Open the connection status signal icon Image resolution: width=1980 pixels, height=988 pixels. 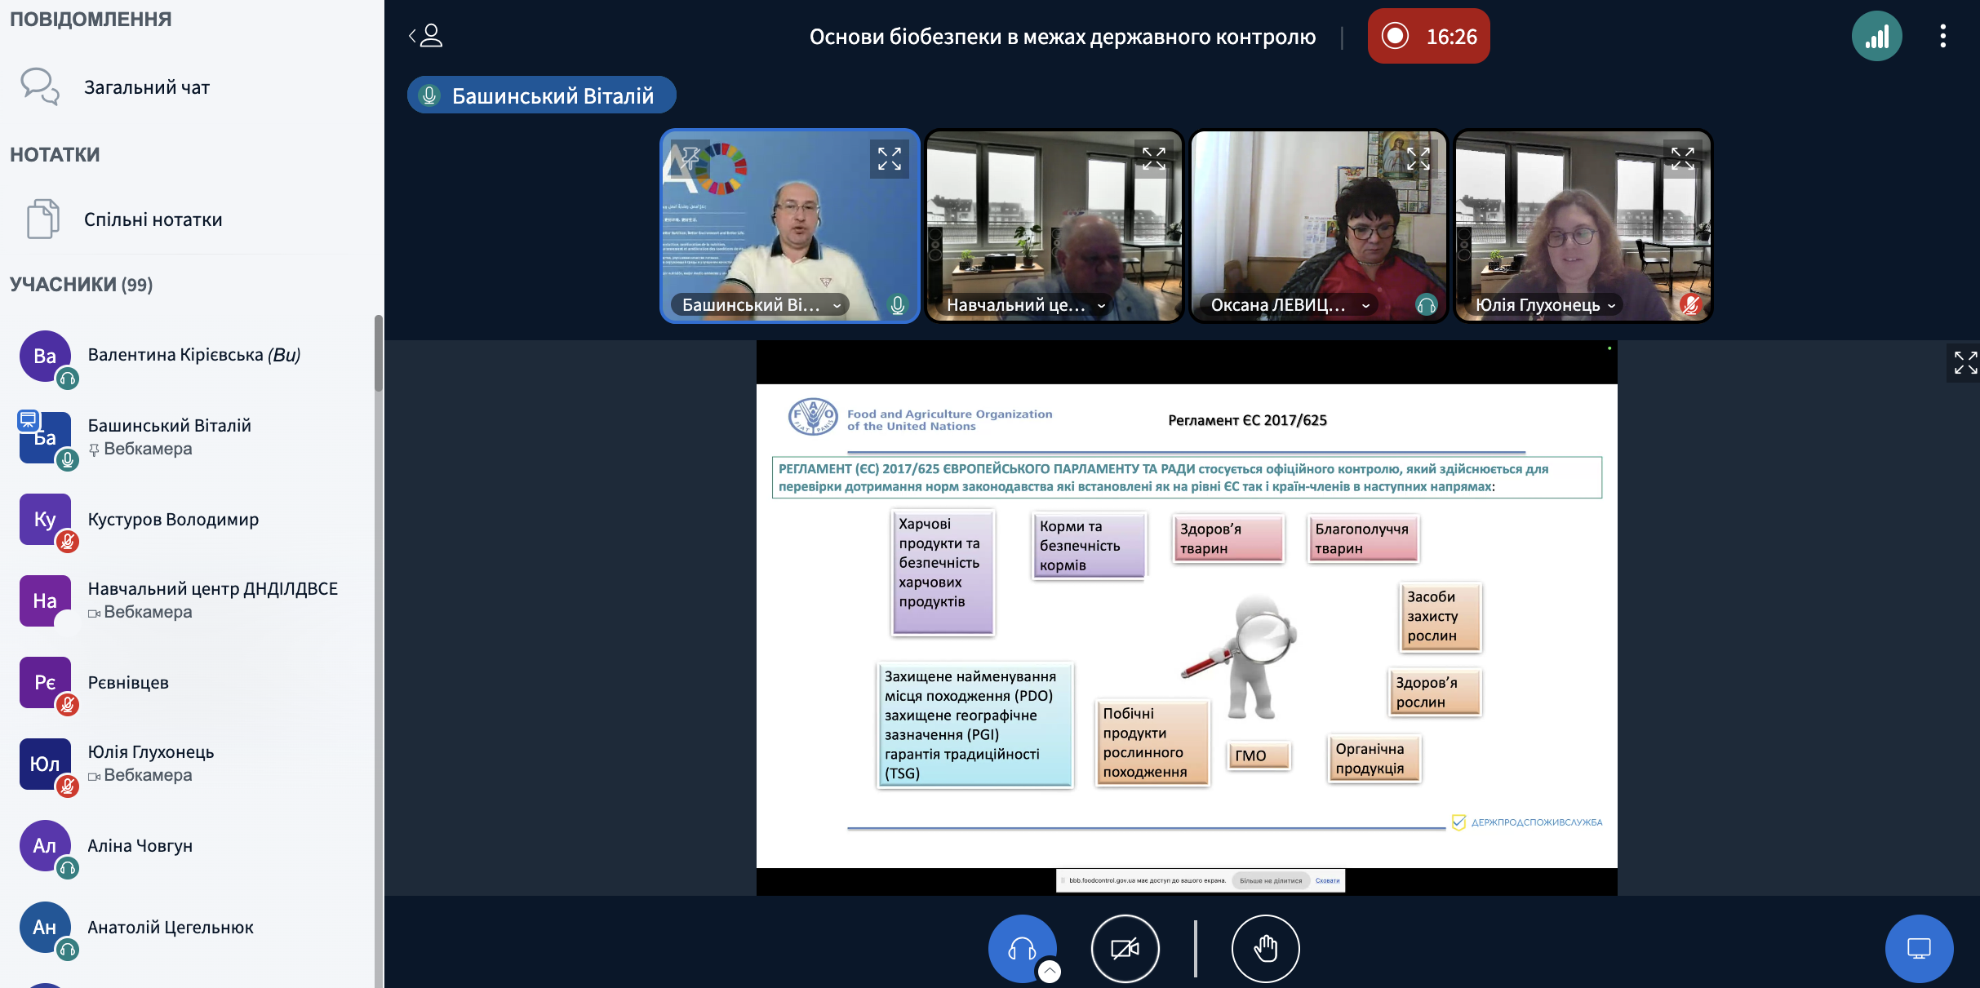point(1876,36)
